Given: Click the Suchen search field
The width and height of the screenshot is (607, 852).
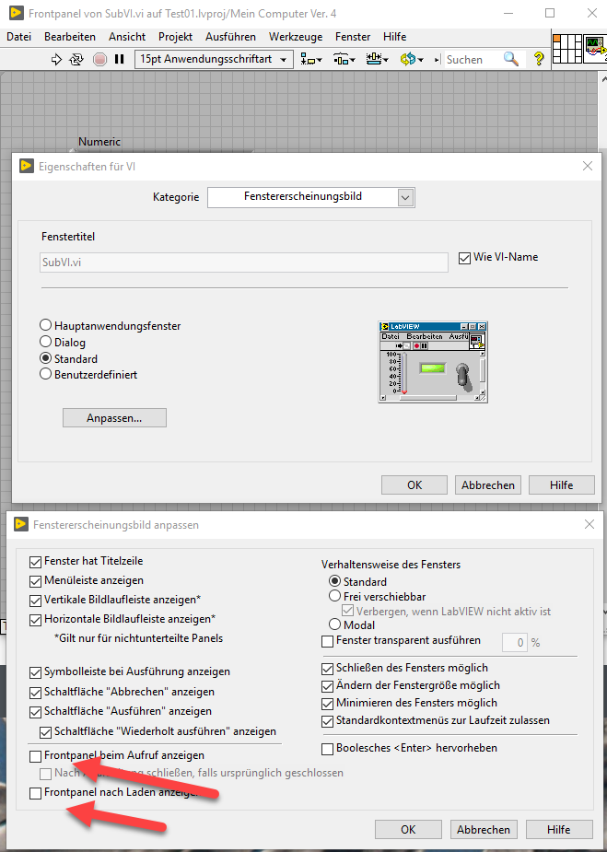Looking at the screenshot, I should coord(473,59).
